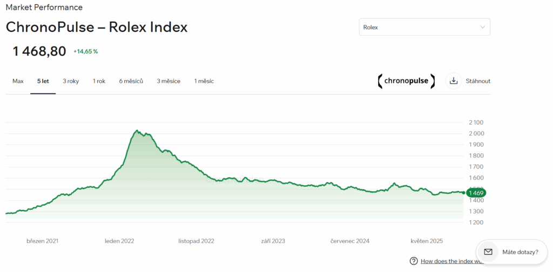Click the question mark help icon
The image size is (553, 272).
tap(414, 261)
